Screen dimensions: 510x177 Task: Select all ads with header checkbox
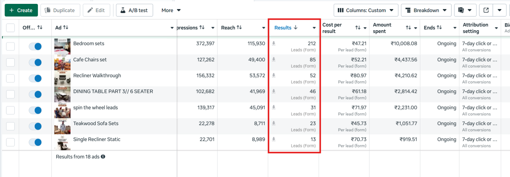(x=11, y=28)
